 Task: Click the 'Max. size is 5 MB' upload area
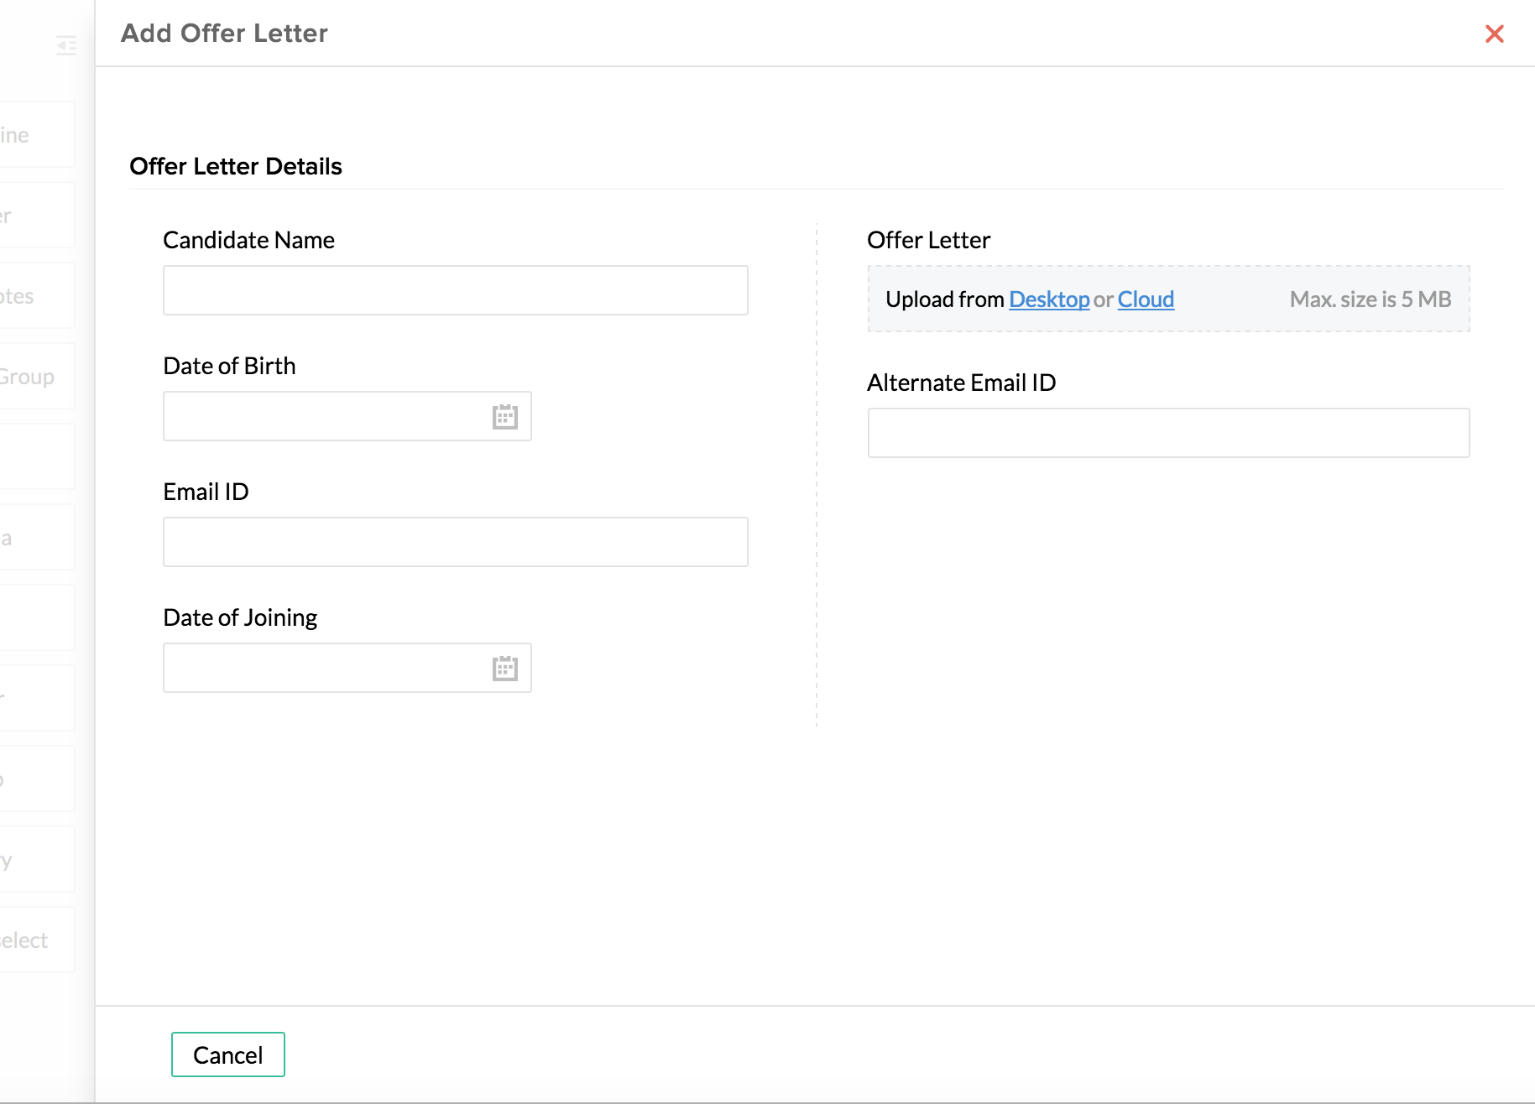(x=1370, y=299)
